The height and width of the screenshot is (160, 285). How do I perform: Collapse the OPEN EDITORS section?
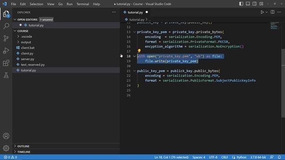(15, 20)
